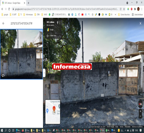Open the mini map preview

point(53,112)
